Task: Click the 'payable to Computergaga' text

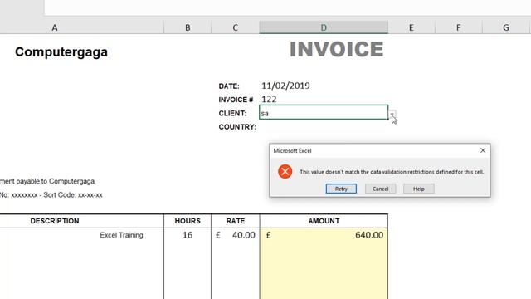Action: pyautogui.click(x=56, y=181)
